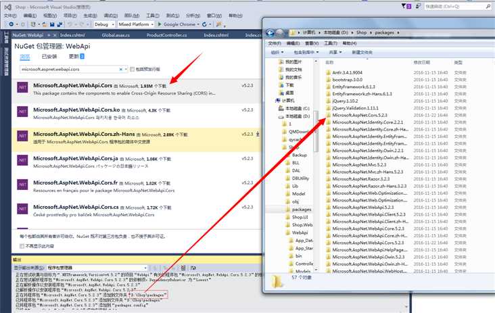Viewport: 495px width, 313px height.
Task: Click word wrap toggle icon in Output panel
Action: [193, 268]
